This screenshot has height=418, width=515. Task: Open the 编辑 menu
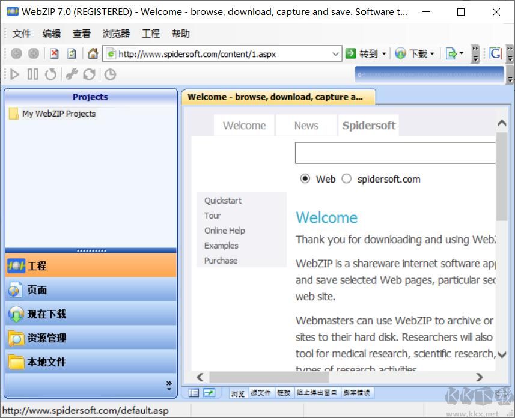tap(52, 34)
